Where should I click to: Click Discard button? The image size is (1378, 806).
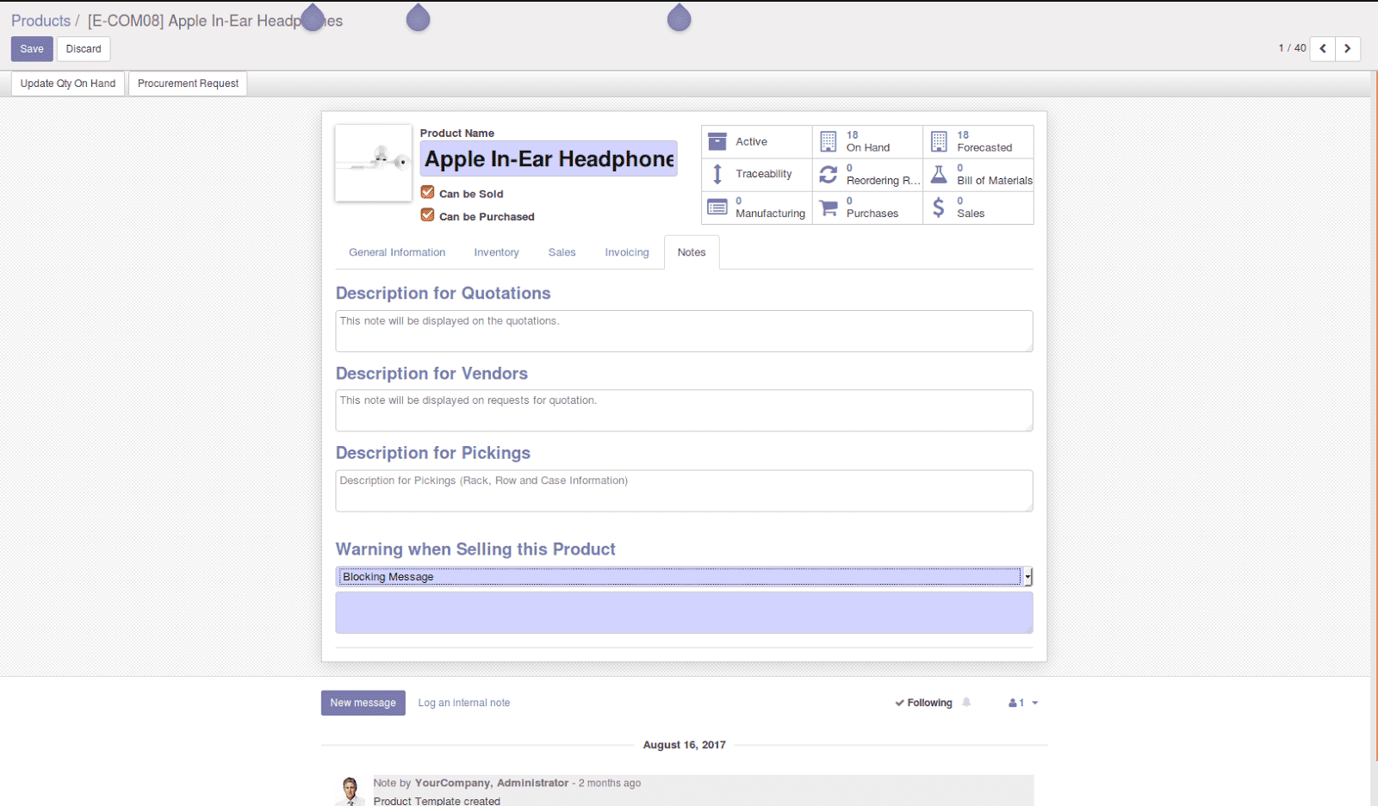click(84, 49)
